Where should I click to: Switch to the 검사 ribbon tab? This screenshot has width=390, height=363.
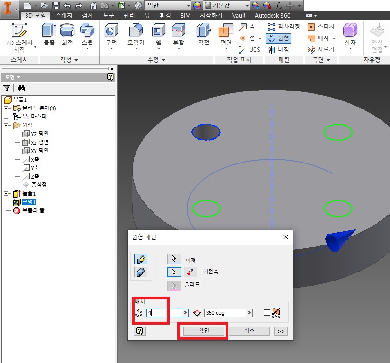(88, 16)
